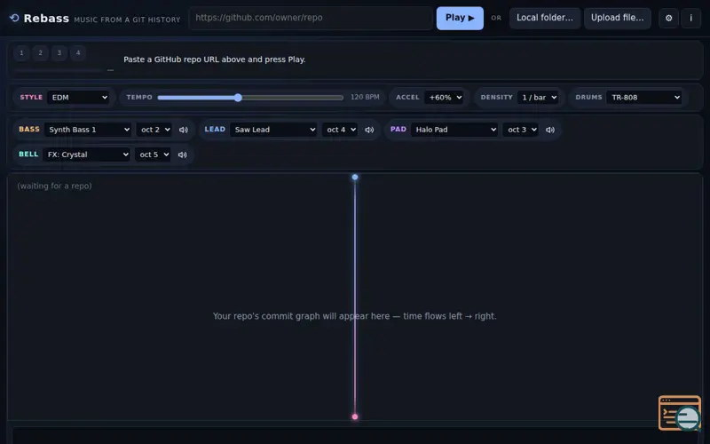Change the BELL octave oct 5 dropdown
Viewport: 710px width, 444px height.
click(x=153, y=155)
